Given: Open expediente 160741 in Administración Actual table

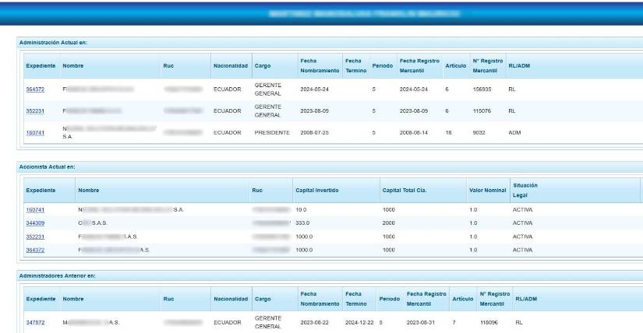Looking at the screenshot, I should 35,132.
